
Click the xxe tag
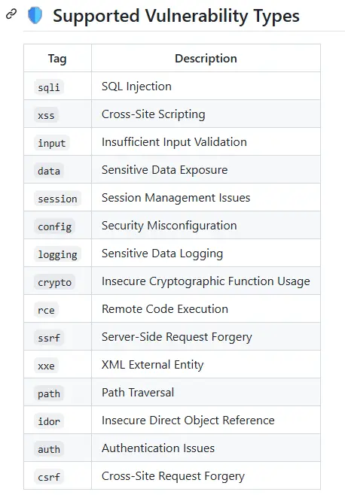pos(46,366)
